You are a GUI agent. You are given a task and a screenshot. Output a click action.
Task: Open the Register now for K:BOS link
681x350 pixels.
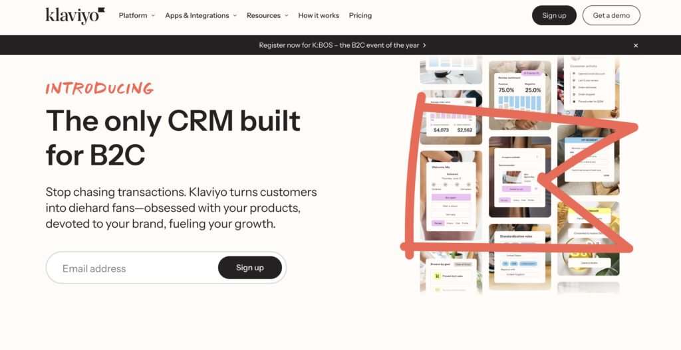tap(342, 45)
